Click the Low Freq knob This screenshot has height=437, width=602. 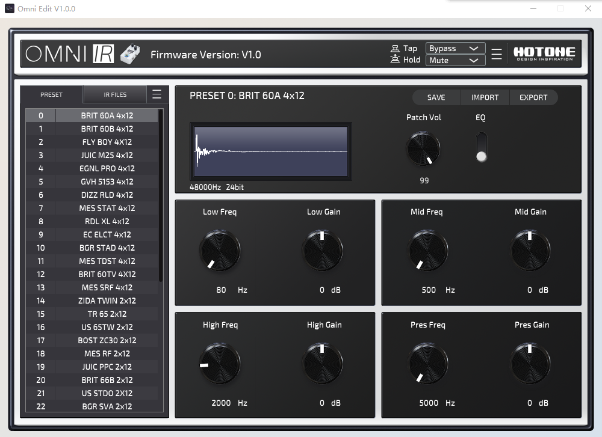(x=220, y=250)
